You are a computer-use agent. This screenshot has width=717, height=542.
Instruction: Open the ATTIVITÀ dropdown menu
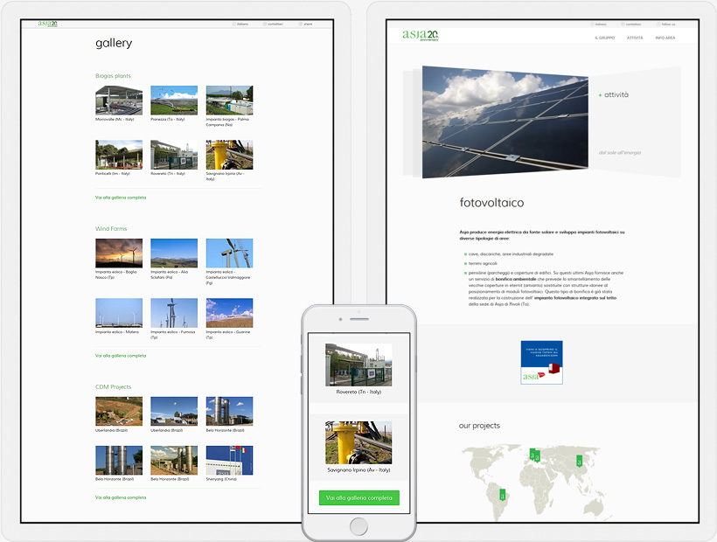pyautogui.click(x=634, y=38)
